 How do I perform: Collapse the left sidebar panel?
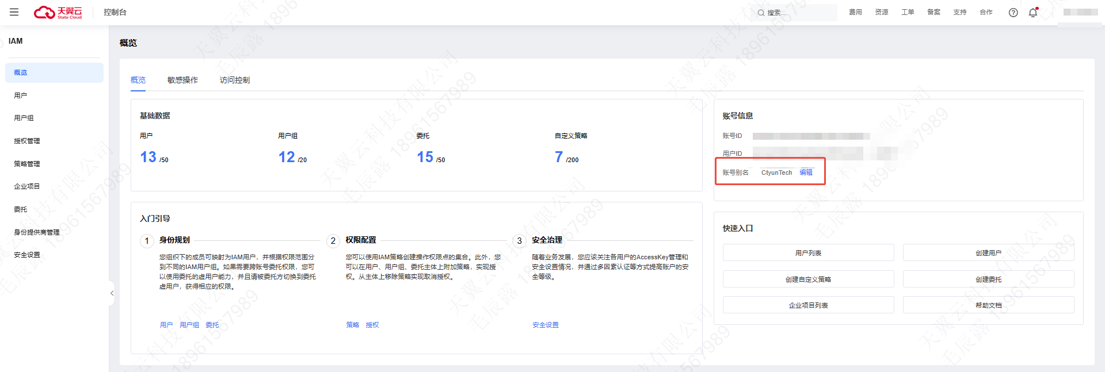pos(112,293)
